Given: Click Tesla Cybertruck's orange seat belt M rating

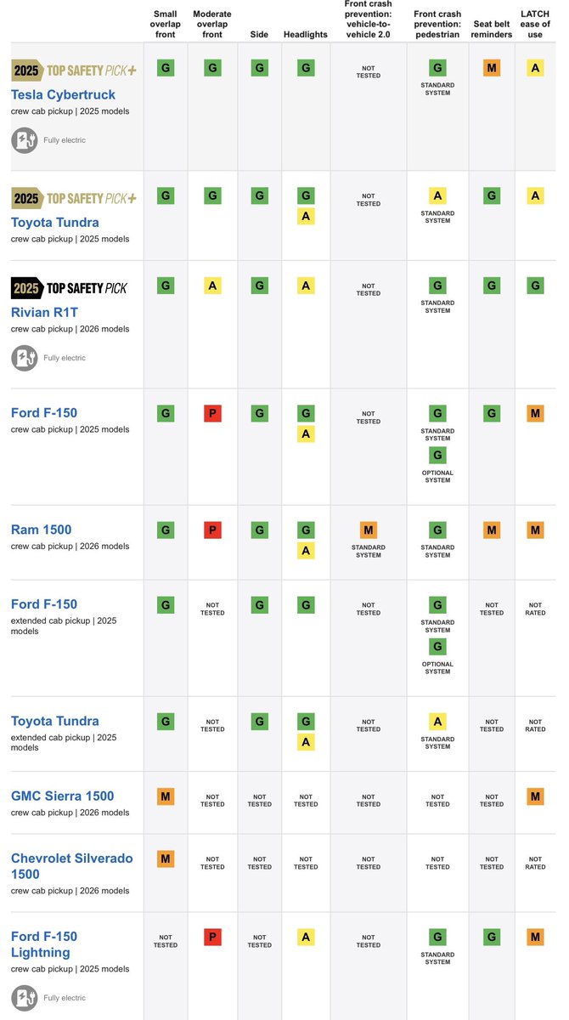Looking at the screenshot, I should click(492, 68).
